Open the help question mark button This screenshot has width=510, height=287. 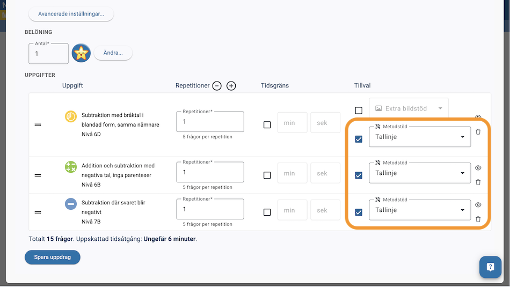coord(490,267)
